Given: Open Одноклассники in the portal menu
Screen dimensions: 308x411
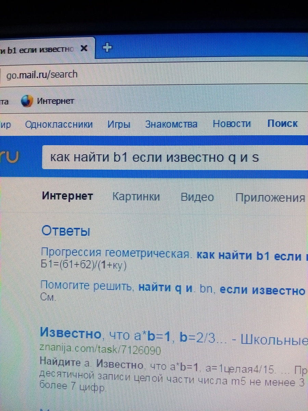Looking at the screenshot, I should click(59, 124).
